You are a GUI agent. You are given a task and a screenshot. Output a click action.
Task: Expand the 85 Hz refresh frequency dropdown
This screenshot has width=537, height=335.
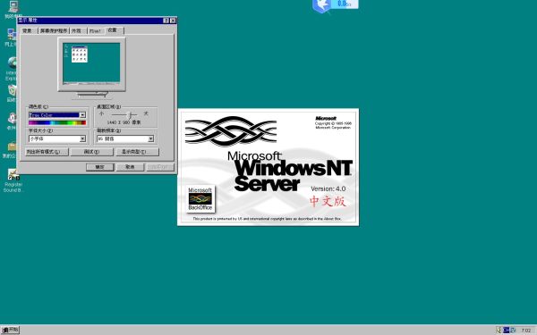[x=150, y=138]
